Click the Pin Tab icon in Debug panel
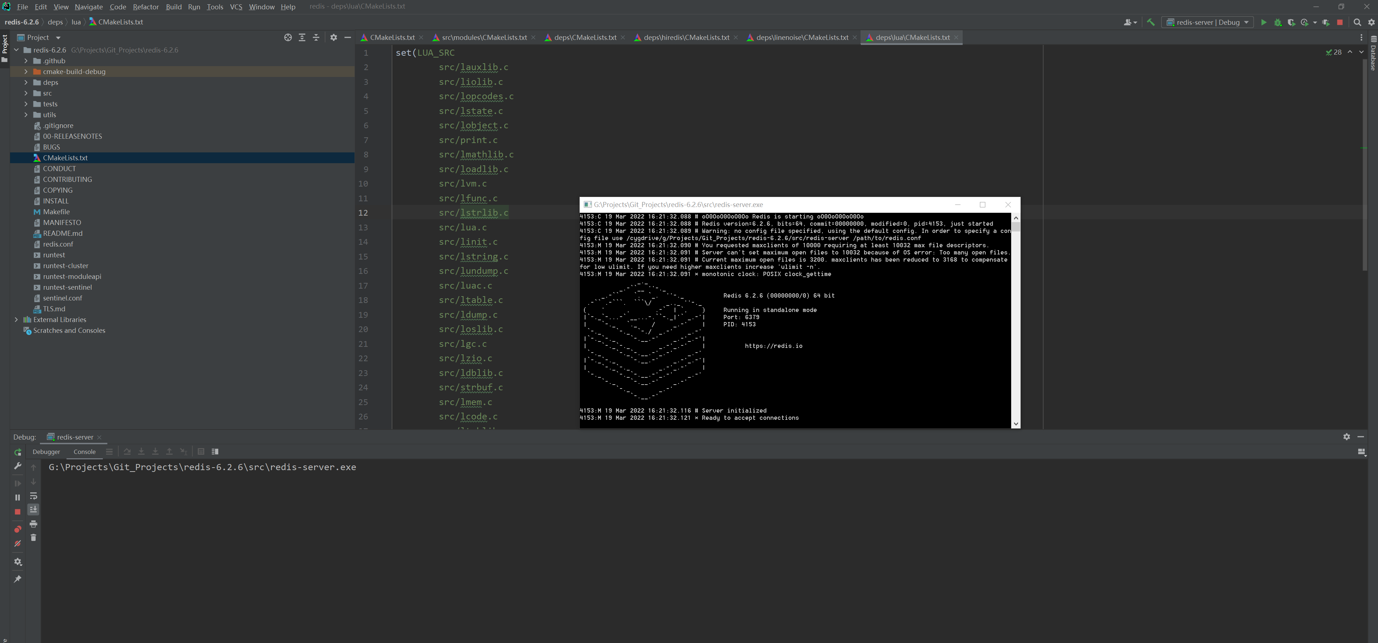1378x643 pixels. coord(18,579)
